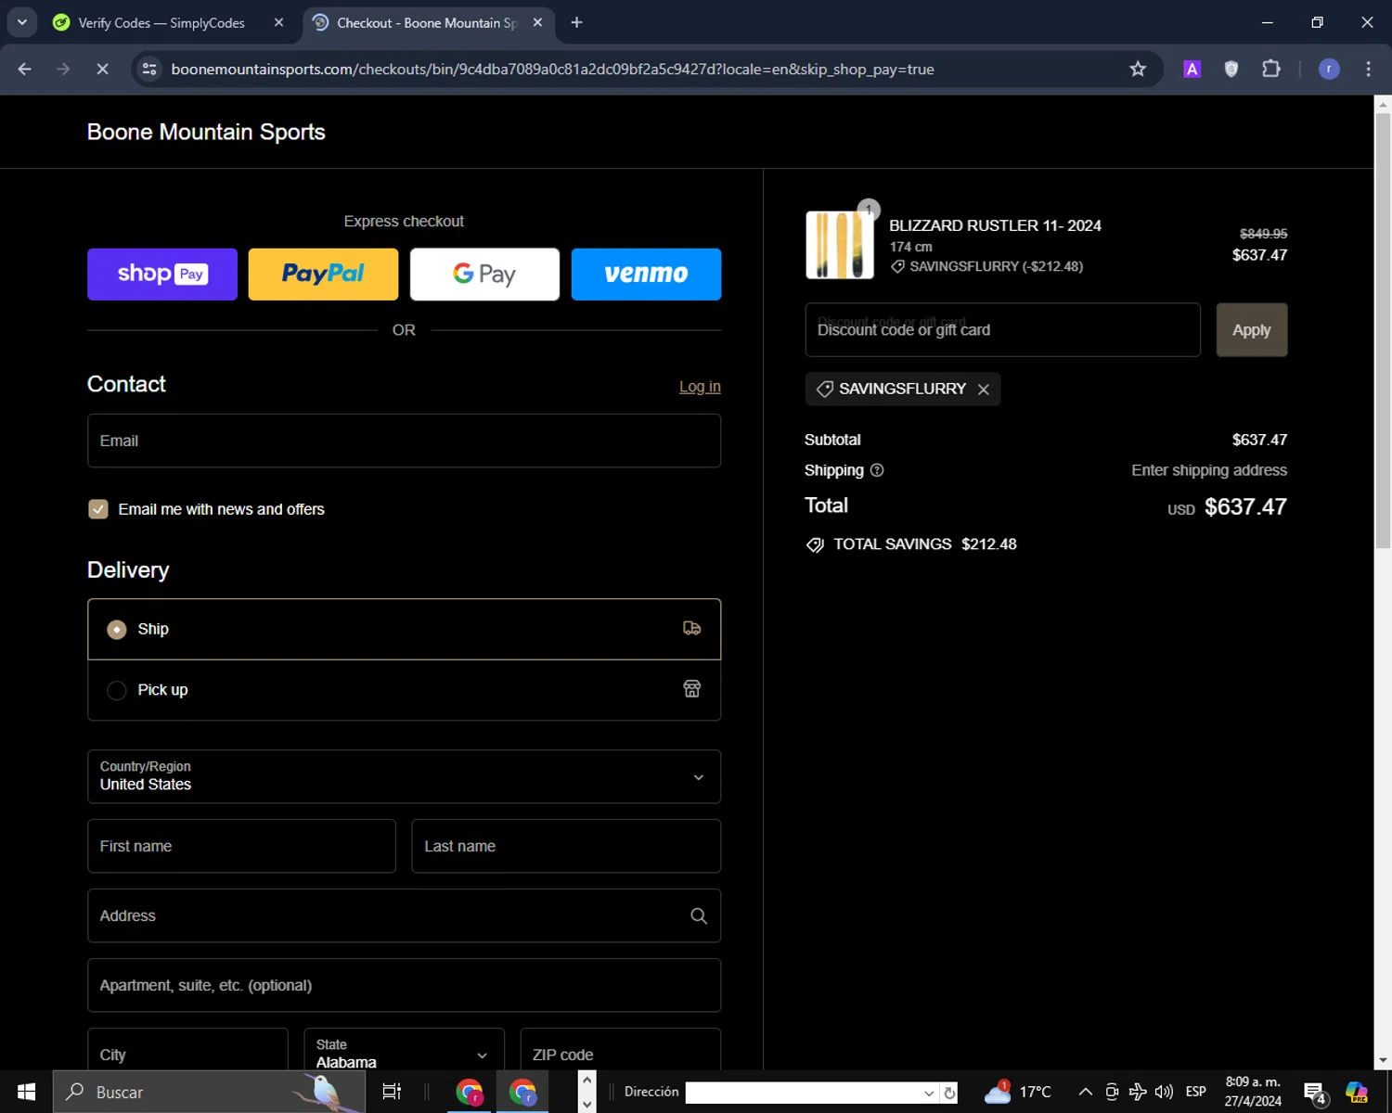Click the Blizzard Rustler ski thumbnail
The image size is (1392, 1113).
[x=840, y=245]
